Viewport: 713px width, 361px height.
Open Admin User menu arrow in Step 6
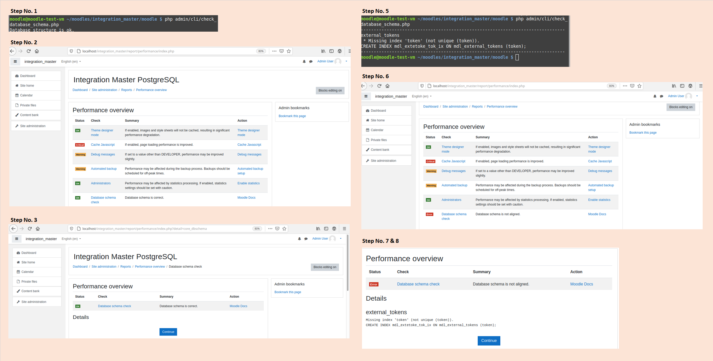697,96
